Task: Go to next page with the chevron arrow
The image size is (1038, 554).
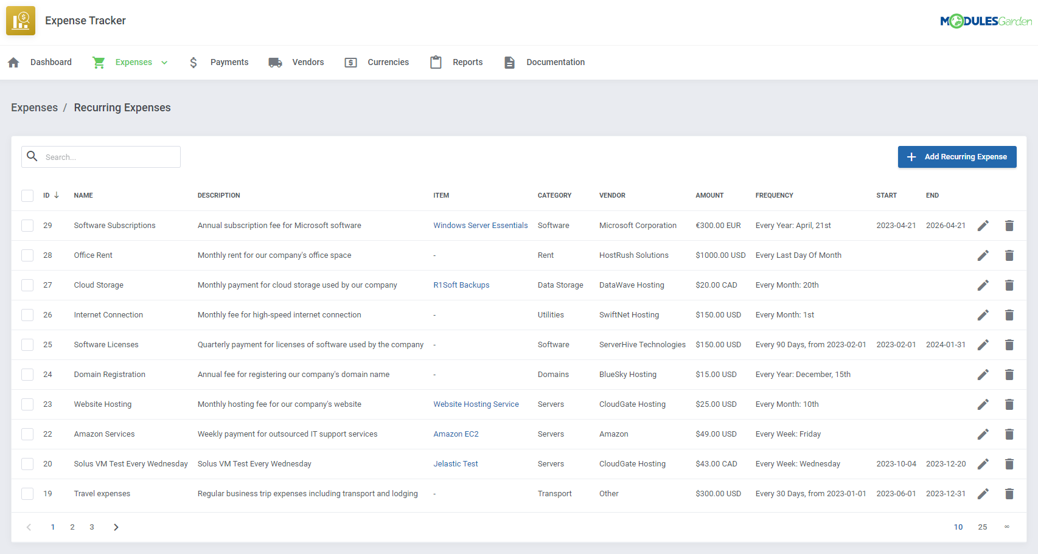Action: tap(116, 527)
